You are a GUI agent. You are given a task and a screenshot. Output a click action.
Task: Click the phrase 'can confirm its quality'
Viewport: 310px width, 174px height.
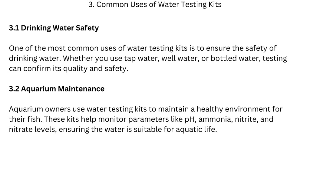(48, 69)
